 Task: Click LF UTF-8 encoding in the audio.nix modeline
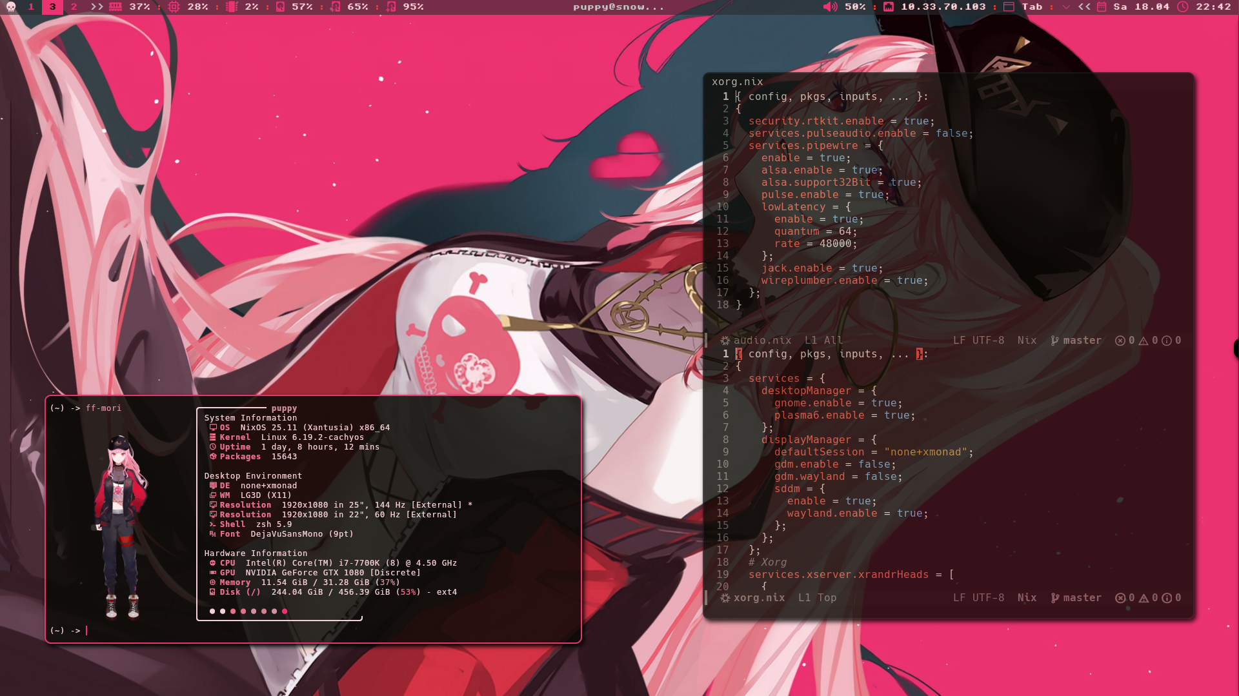tap(978, 341)
